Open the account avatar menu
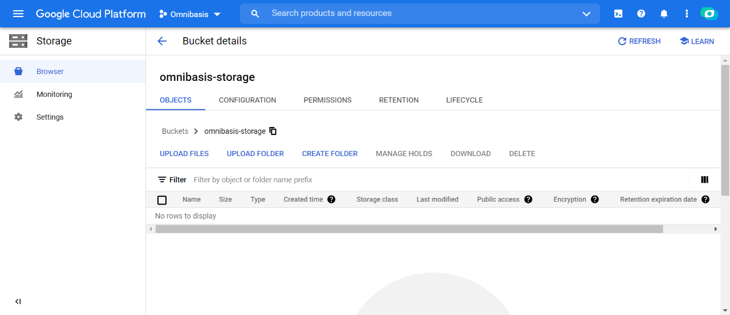The height and width of the screenshot is (315, 730). tap(709, 14)
